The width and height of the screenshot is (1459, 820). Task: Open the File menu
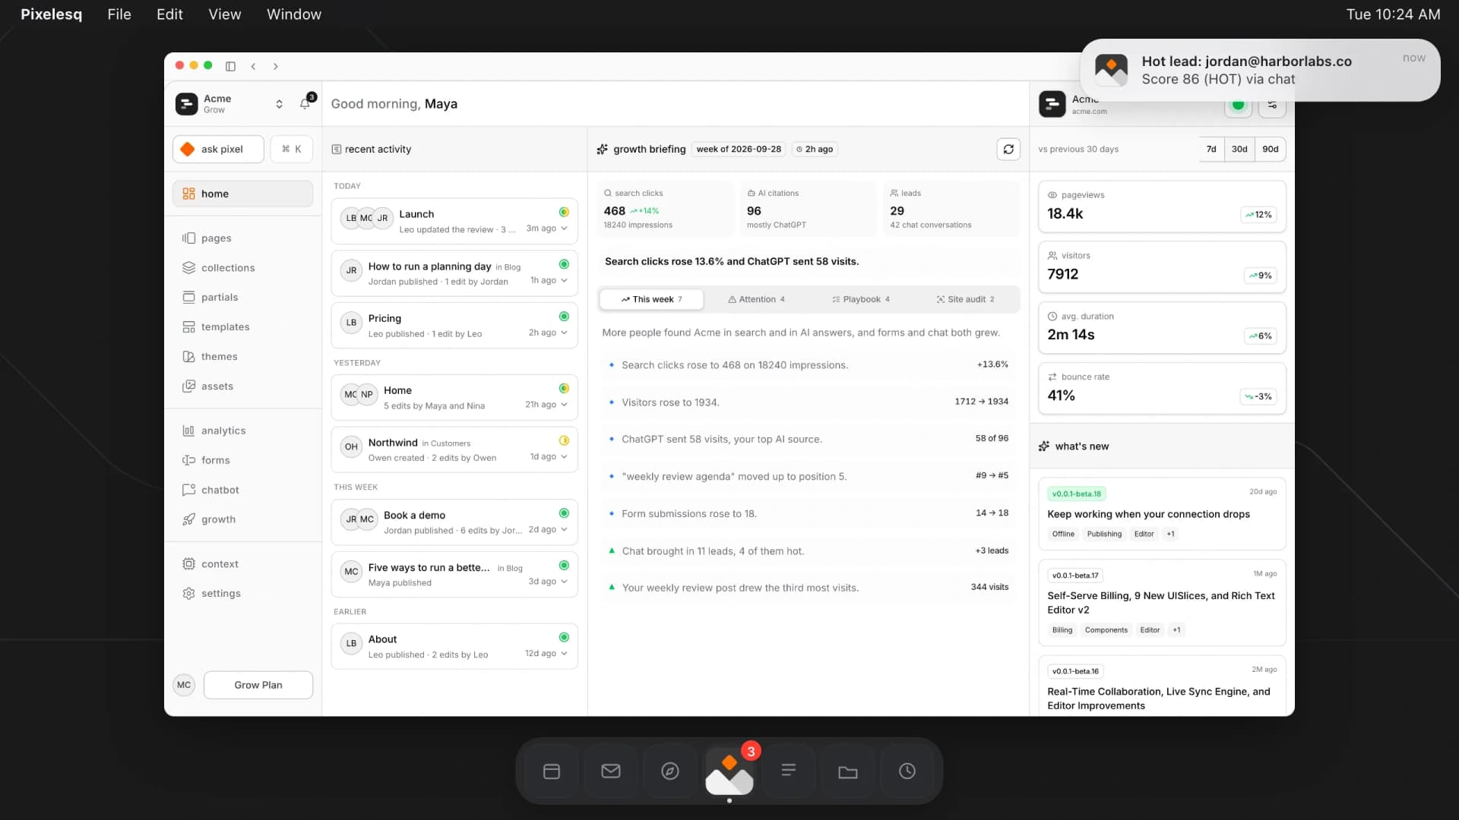tap(119, 14)
